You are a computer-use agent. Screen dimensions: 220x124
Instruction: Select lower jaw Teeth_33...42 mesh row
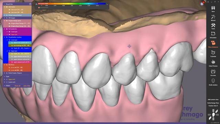20,48
